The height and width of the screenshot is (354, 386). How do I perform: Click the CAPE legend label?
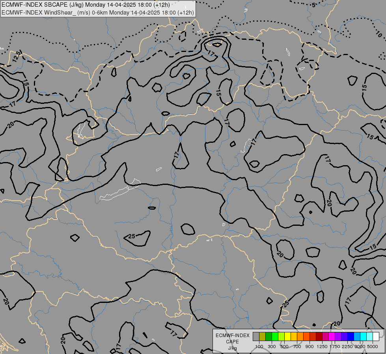coord(232,342)
